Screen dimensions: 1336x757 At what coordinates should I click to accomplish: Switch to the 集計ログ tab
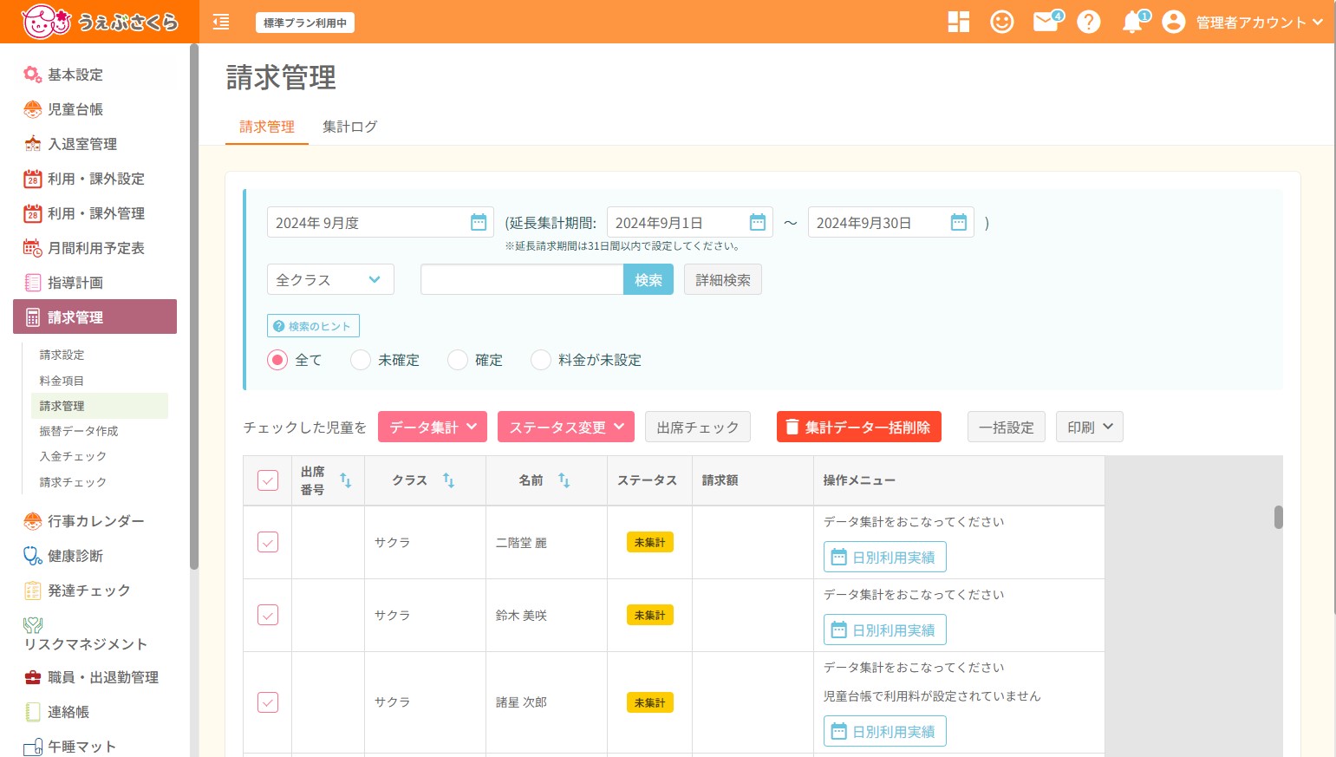[350, 127]
